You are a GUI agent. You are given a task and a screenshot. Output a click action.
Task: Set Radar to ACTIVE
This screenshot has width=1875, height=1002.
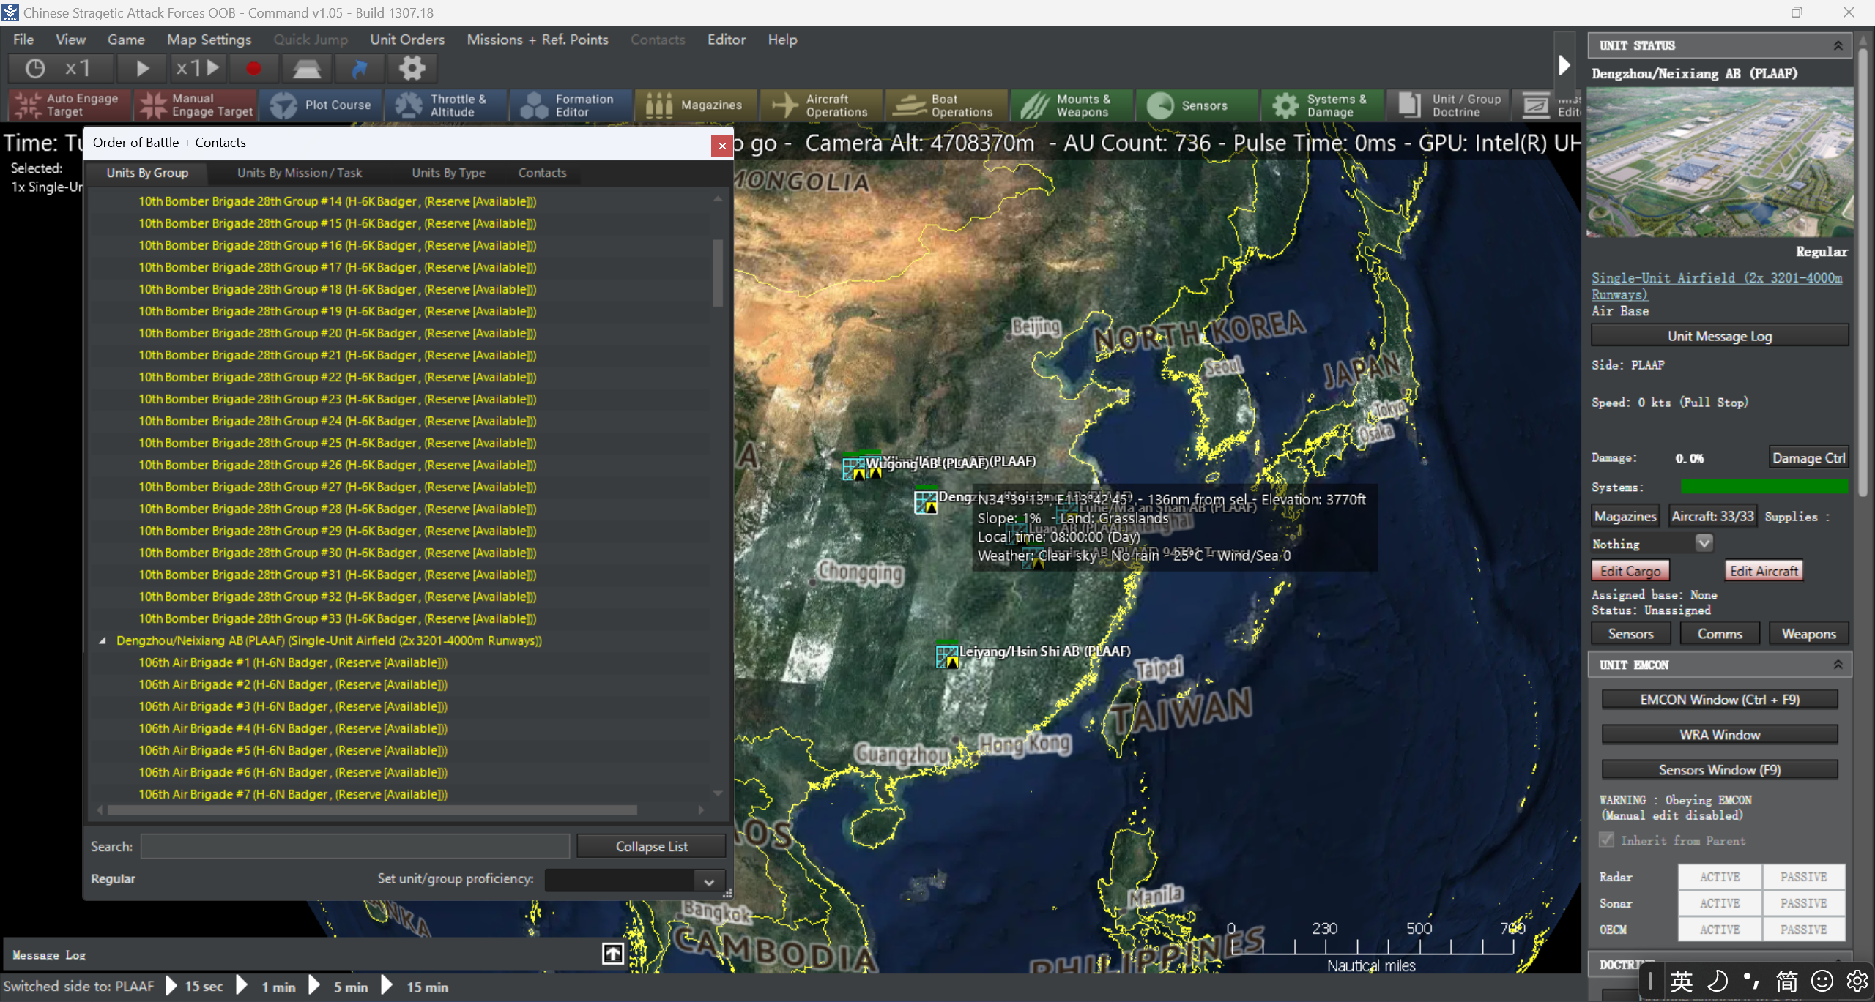pos(1719,877)
